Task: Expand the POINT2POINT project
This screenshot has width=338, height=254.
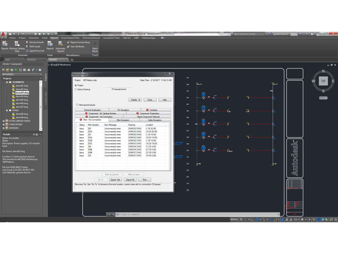Action: click(3, 125)
